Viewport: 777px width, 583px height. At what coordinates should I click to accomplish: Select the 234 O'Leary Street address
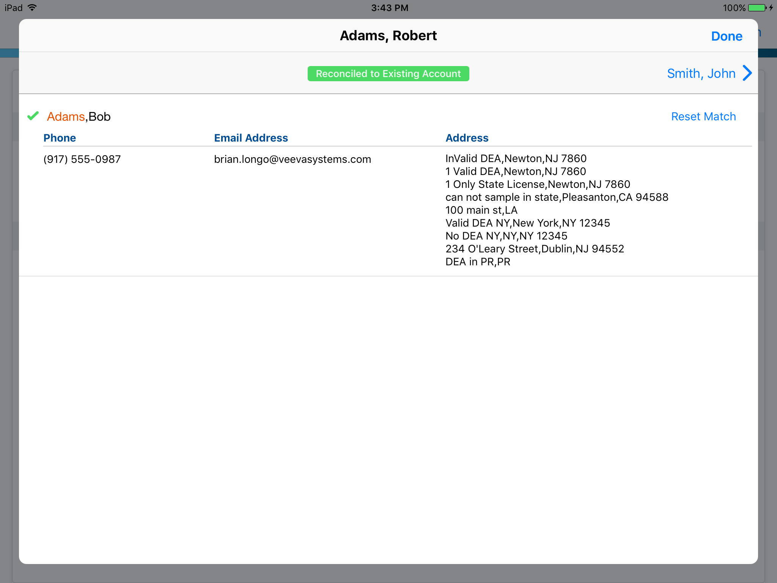(534, 249)
